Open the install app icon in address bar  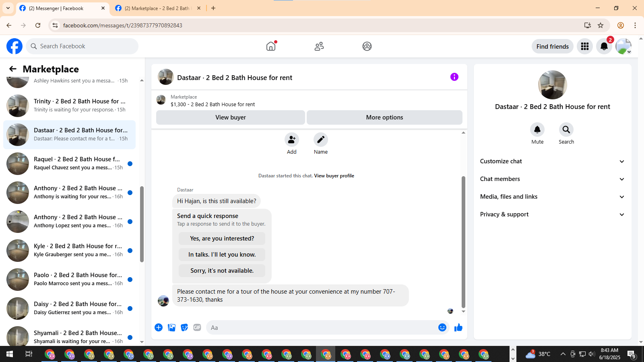(588, 25)
